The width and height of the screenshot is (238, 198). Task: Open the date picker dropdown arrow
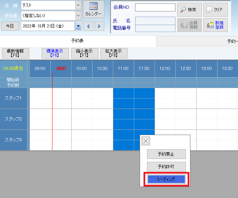coord(78,26)
